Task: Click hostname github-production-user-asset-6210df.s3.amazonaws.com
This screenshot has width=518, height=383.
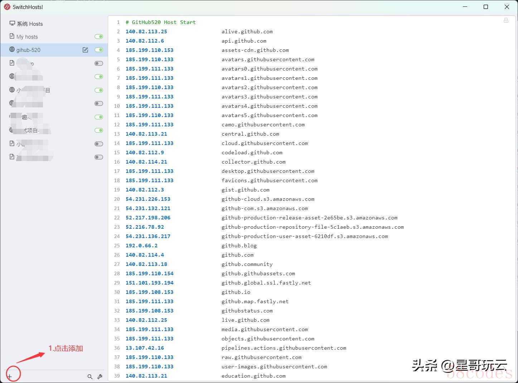Action: [x=305, y=236]
